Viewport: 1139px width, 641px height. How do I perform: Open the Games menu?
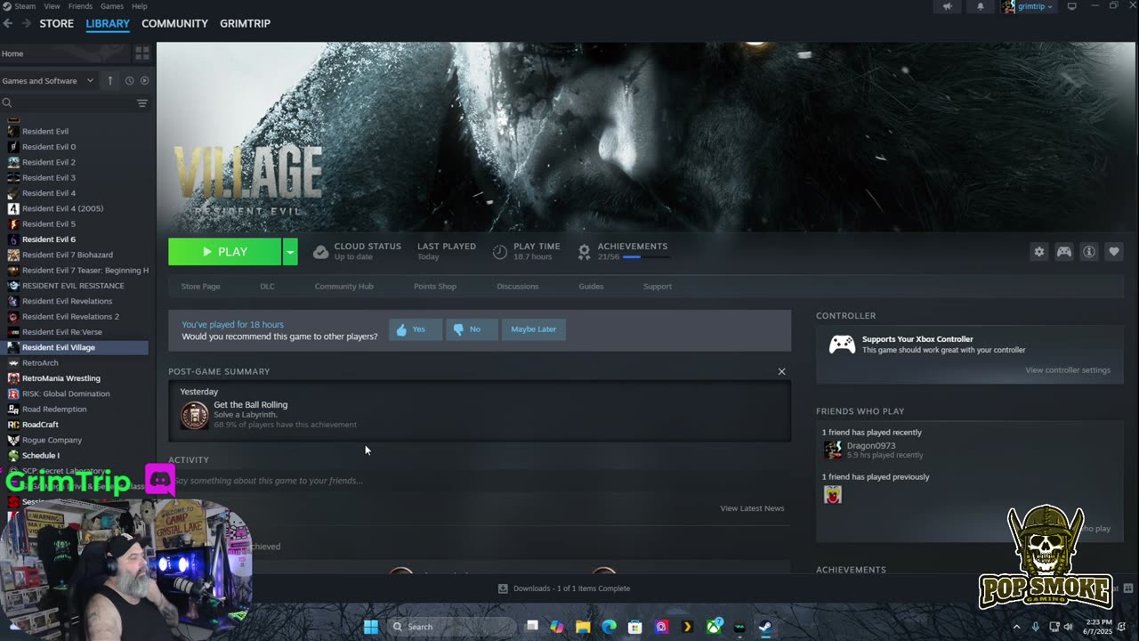pyautogui.click(x=112, y=6)
